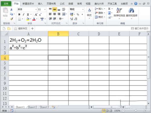Click Decrease Decimal icon
This screenshot has width=151, height=113.
pyautogui.click(x=76, y=19)
